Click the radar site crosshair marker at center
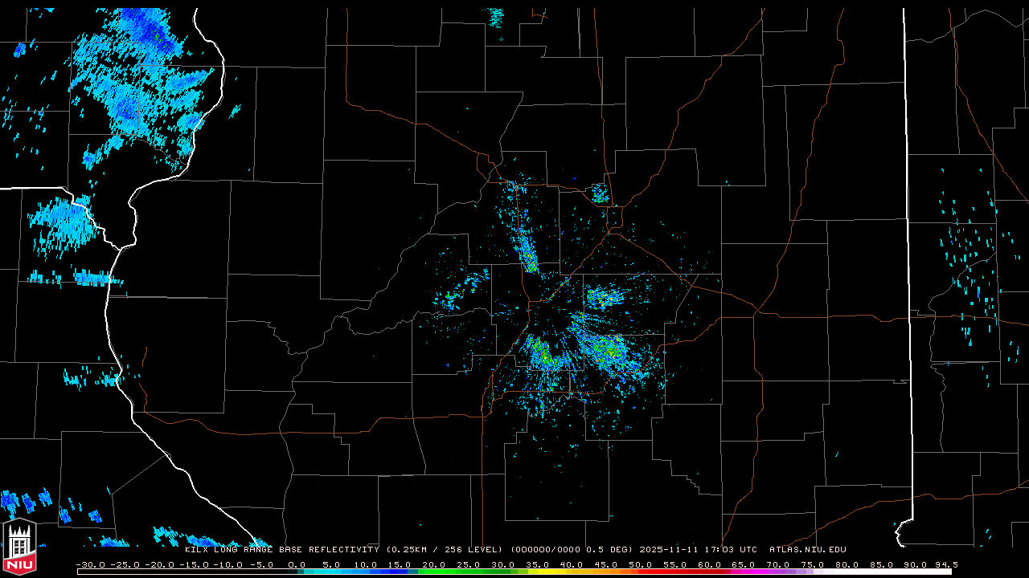The width and height of the screenshot is (1029, 578). [570, 395]
